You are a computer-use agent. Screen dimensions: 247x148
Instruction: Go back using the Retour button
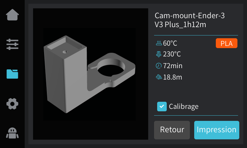[172, 130]
